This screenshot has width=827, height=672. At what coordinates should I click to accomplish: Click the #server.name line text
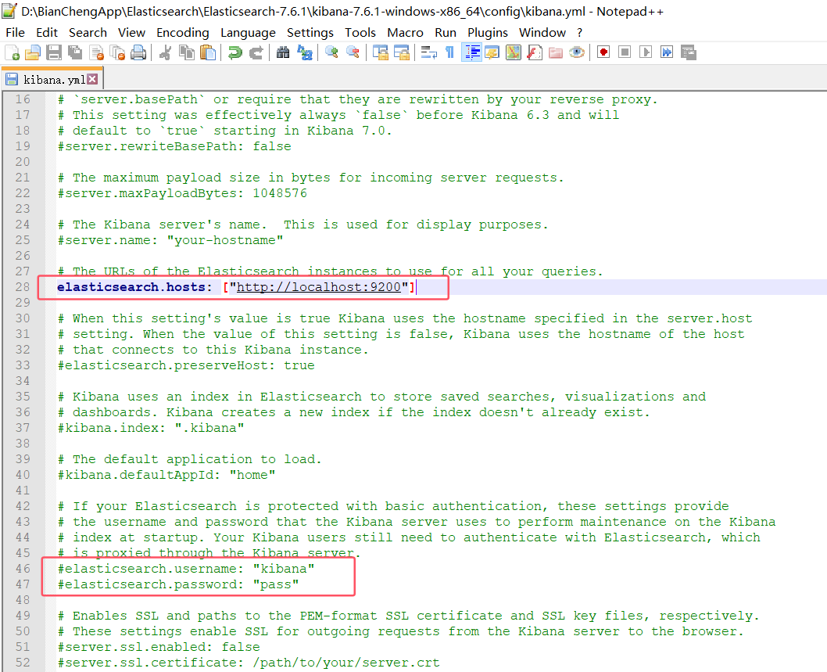click(x=170, y=240)
